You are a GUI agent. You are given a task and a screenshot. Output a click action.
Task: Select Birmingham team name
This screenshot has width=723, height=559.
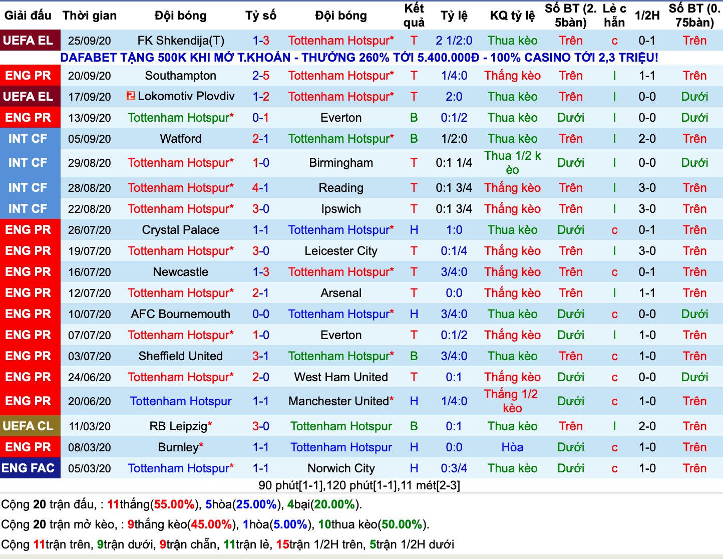click(x=341, y=163)
